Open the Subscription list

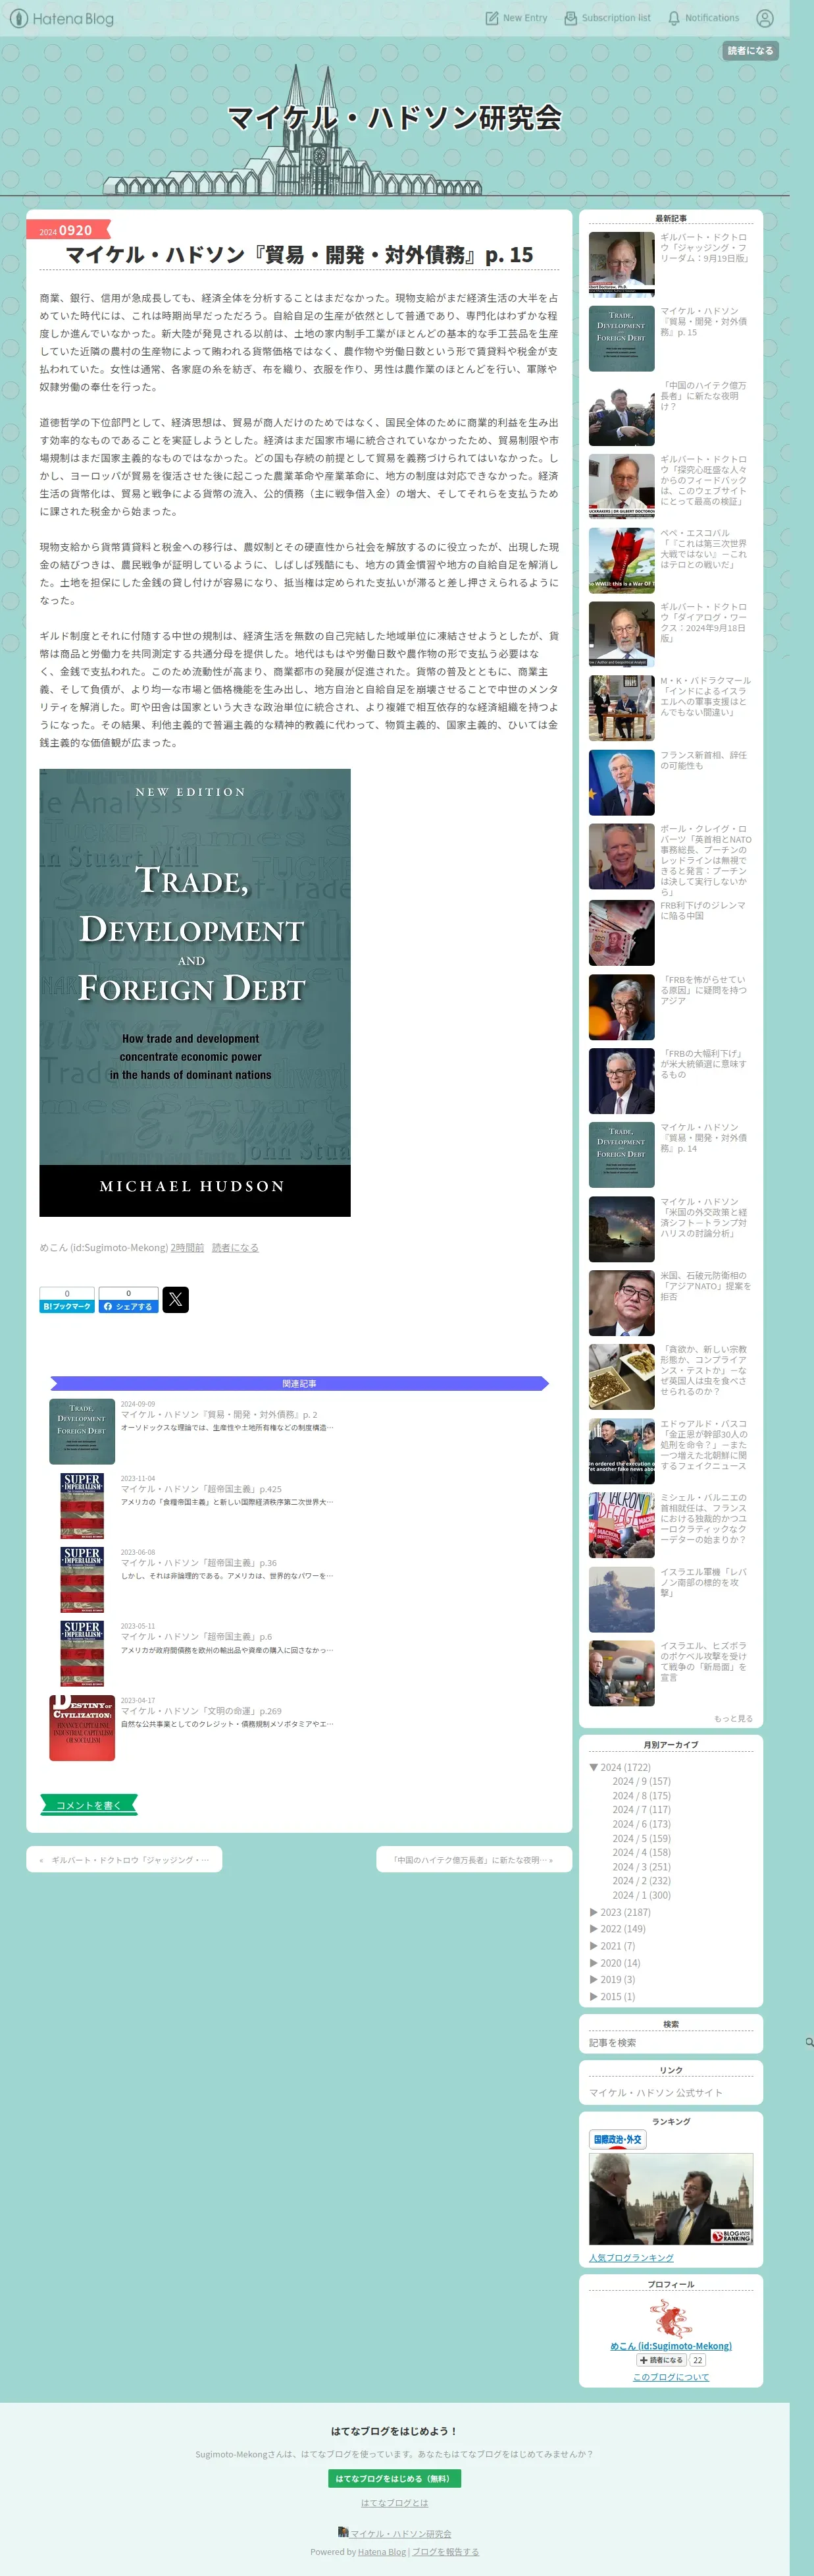607,18
